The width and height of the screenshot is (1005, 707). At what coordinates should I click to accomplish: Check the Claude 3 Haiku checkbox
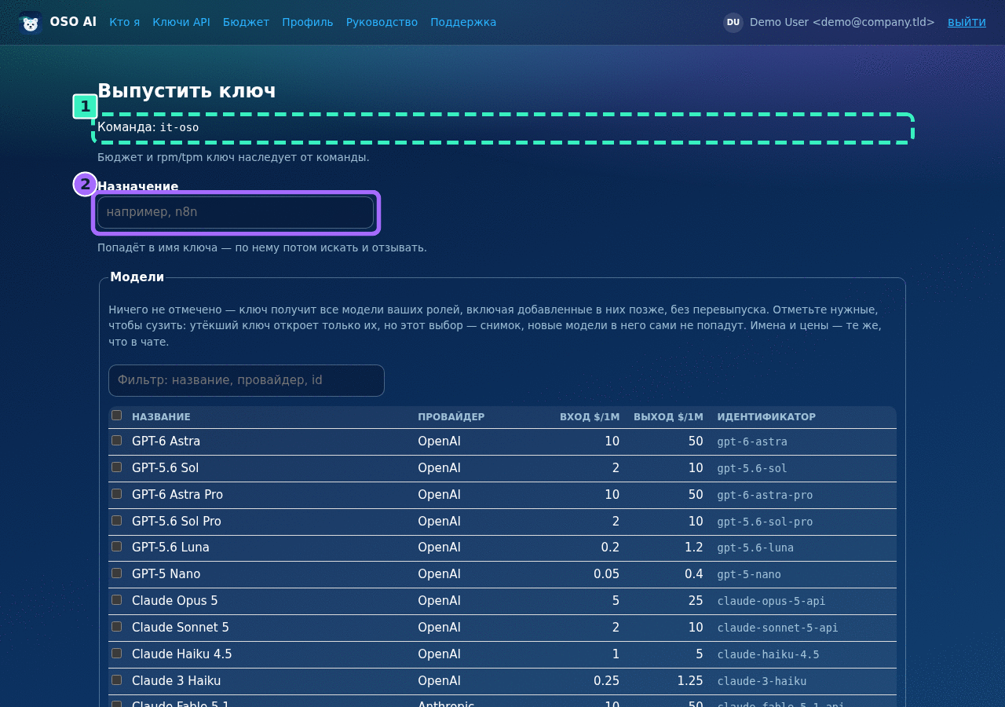116,680
